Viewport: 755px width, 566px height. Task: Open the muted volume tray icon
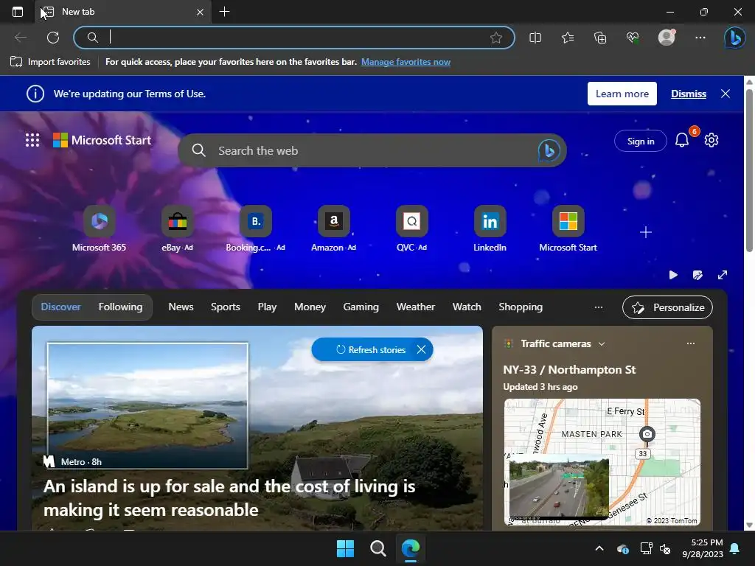pos(665,548)
